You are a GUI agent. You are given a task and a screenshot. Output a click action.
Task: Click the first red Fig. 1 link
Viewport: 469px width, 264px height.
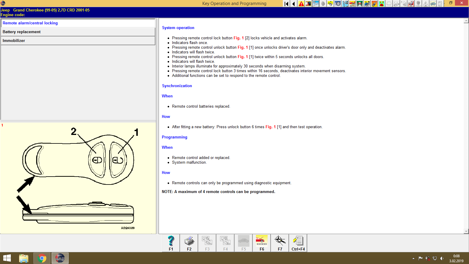pos(238,38)
